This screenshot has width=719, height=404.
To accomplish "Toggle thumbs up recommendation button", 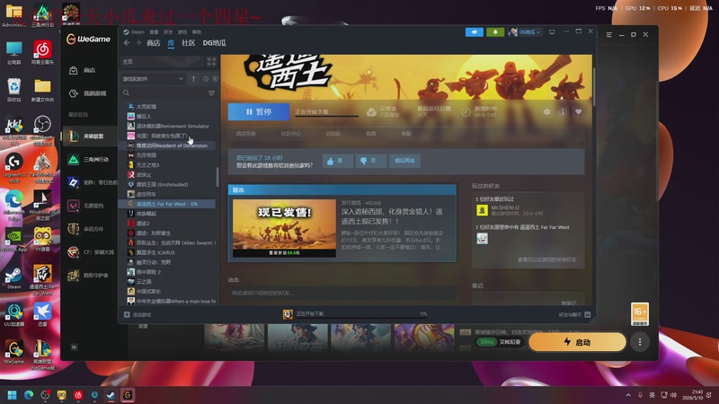I will tap(338, 161).
